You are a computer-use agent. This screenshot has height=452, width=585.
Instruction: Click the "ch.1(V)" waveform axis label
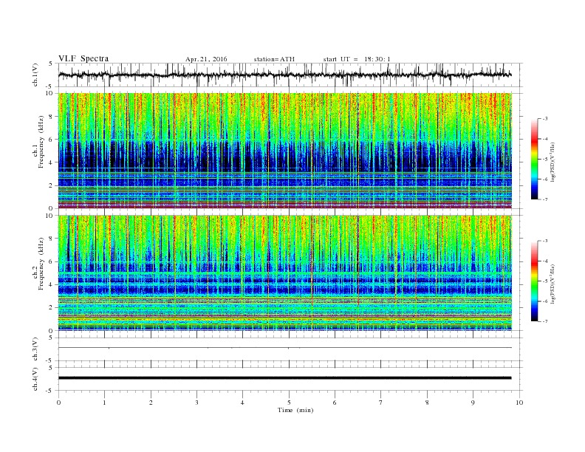pos(35,75)
